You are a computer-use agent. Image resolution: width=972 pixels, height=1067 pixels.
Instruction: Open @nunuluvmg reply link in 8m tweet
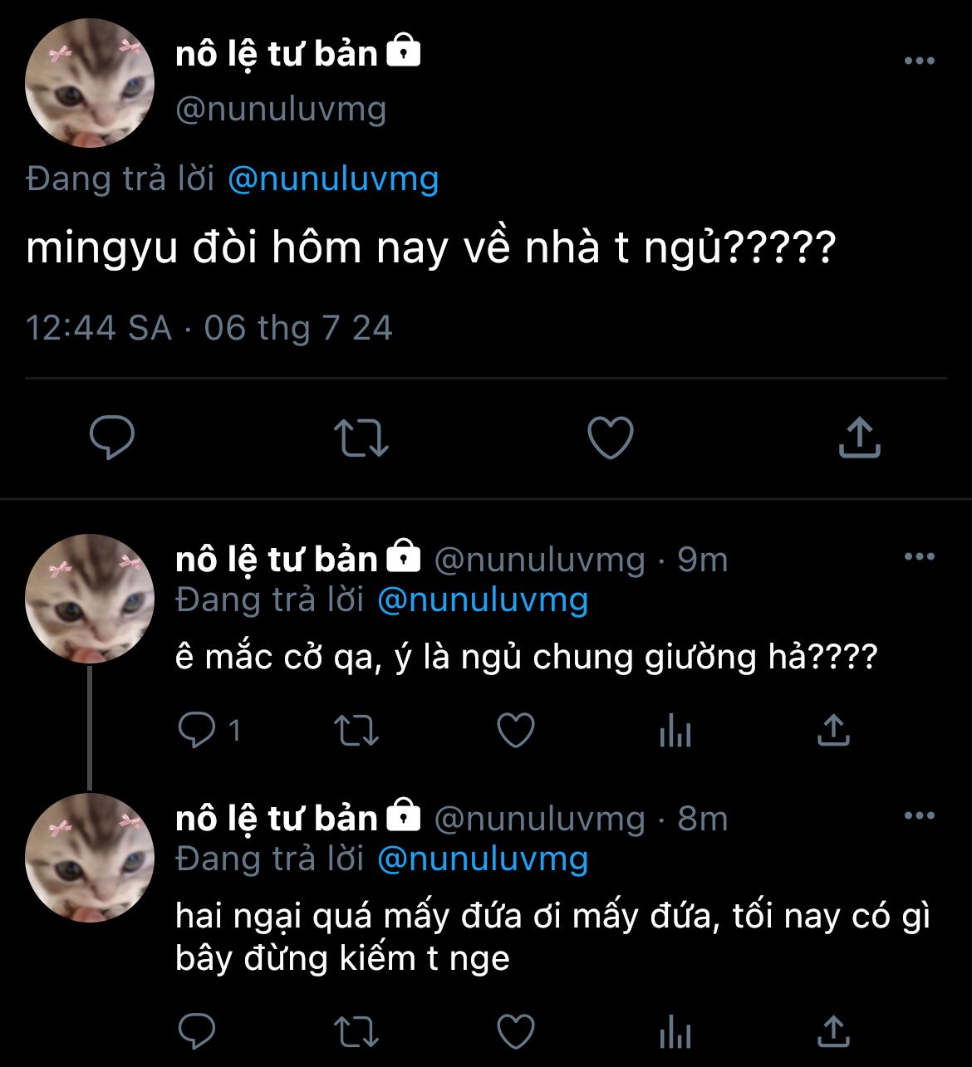click(482, 859)
